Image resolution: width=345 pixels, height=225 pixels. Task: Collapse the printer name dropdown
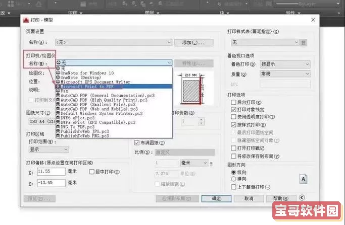pyautogui.click(x=169, y=63)
